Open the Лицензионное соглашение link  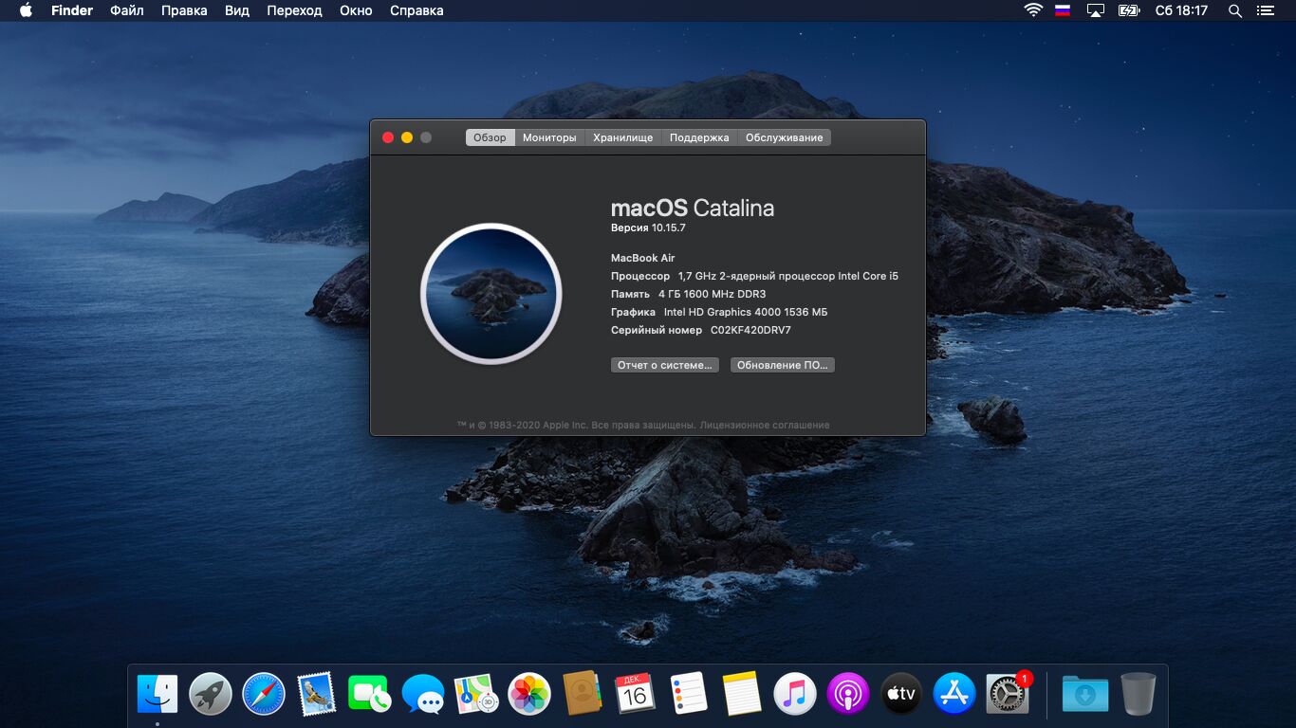[765, 426]
